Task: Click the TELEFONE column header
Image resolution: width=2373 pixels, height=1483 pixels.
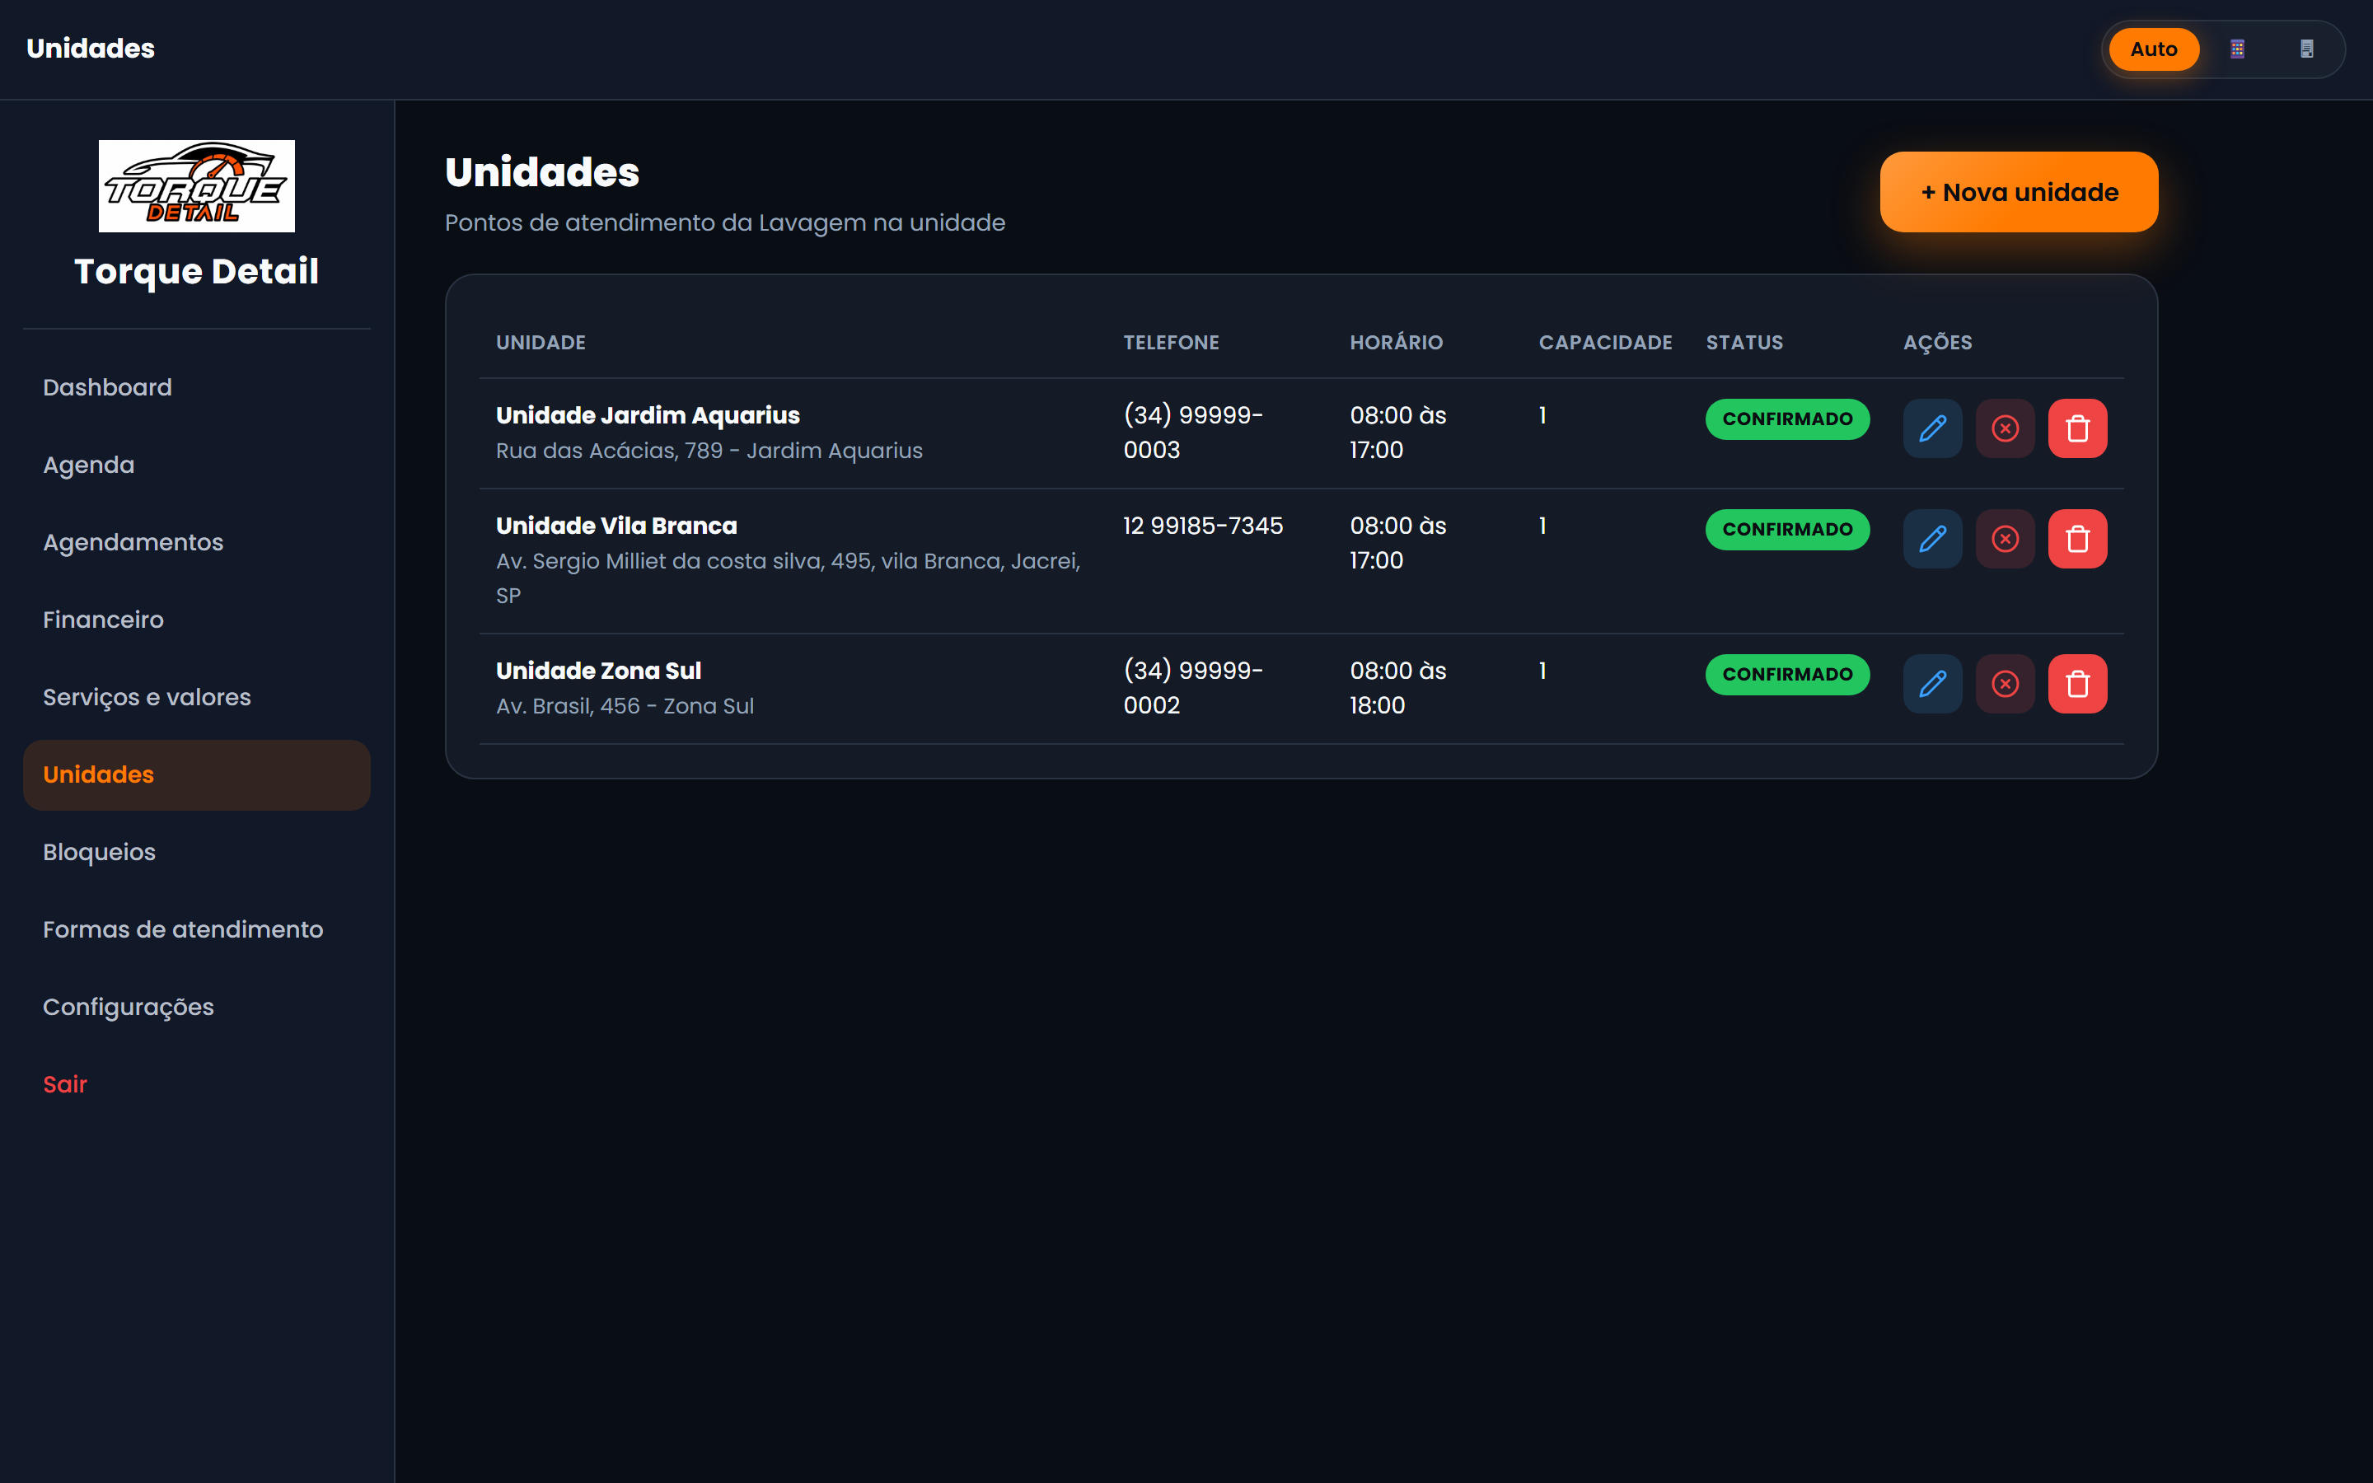Action: (1171, 342)
